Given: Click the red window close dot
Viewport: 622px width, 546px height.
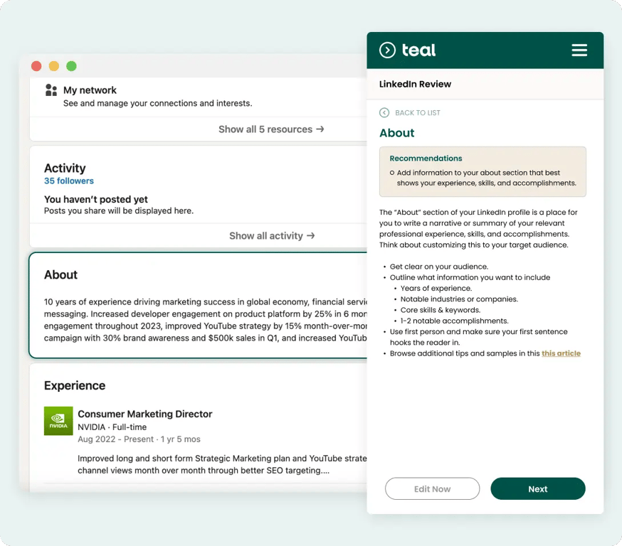Looking at the screenshot, I should [36, 66].
